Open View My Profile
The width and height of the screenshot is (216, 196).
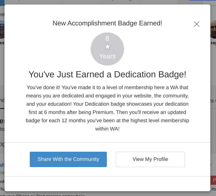click(150, 159)
